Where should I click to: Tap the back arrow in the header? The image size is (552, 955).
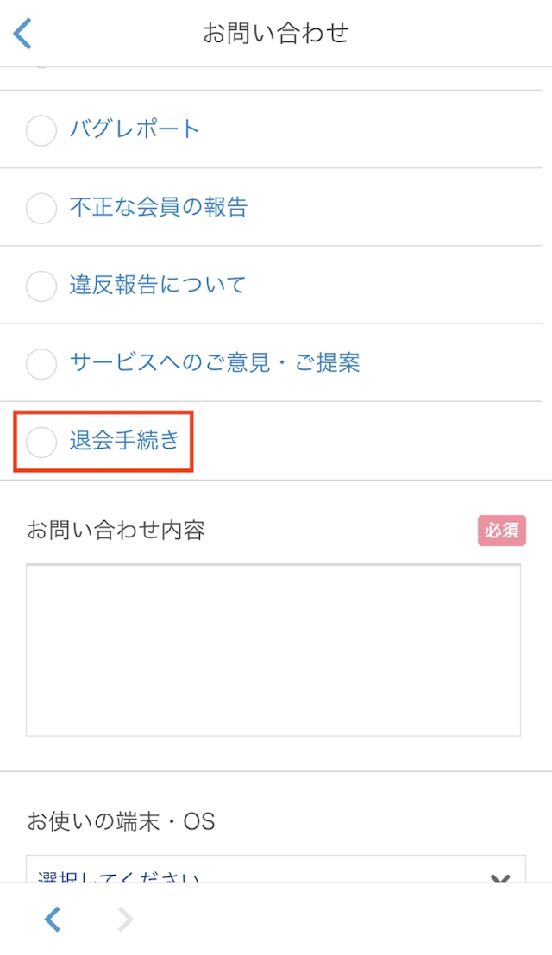point(22,33)
